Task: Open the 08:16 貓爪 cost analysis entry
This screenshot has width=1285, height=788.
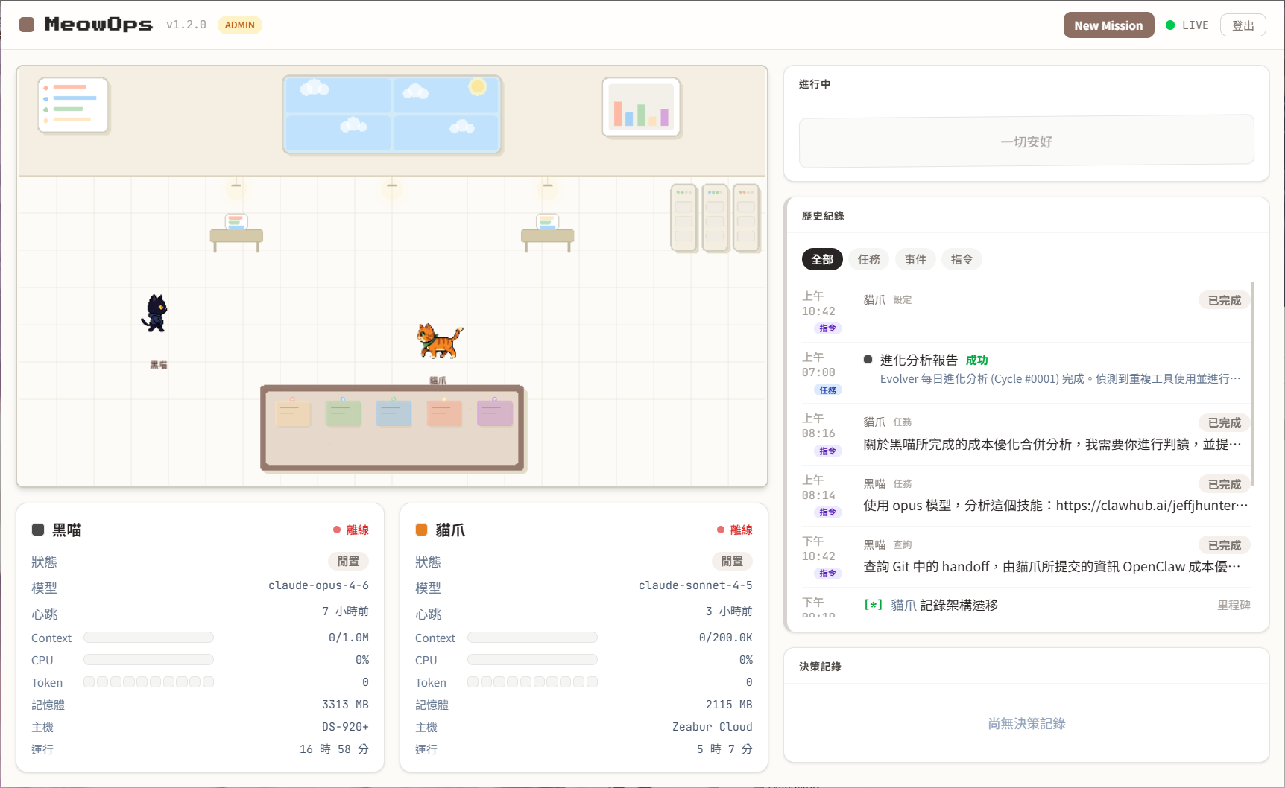Action: tap(1051, 444)
